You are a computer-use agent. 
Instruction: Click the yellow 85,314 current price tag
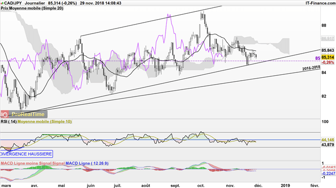328,57
